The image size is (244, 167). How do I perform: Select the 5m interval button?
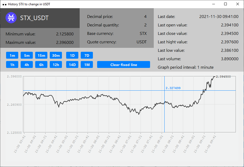(27, 55)
